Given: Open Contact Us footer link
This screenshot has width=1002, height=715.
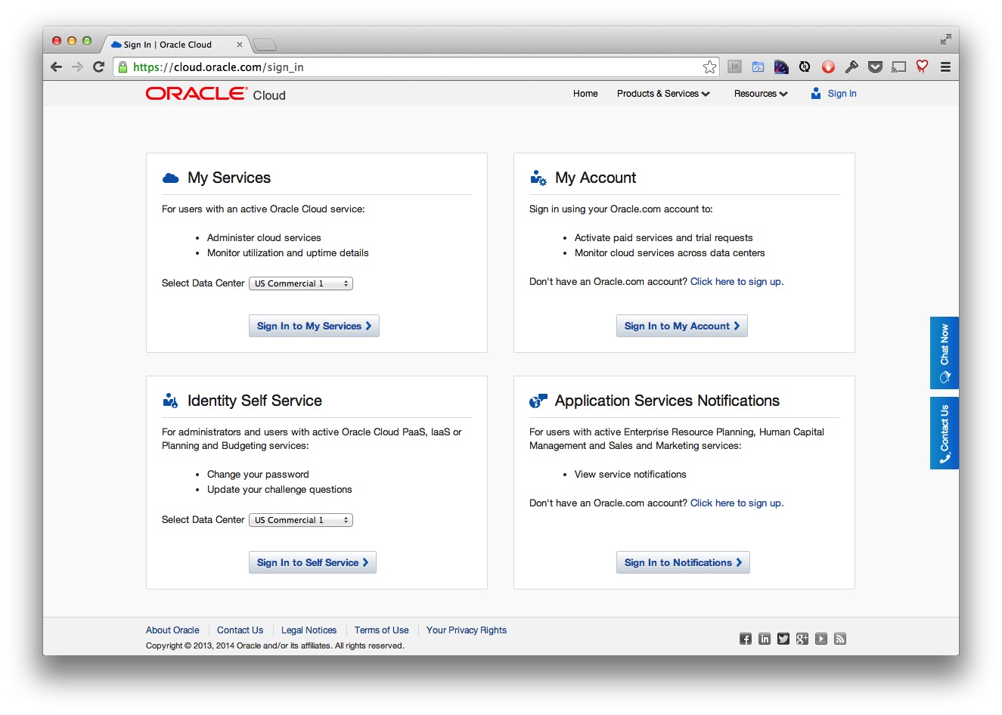Looking at the screenshot, I should tap(240, 630).
